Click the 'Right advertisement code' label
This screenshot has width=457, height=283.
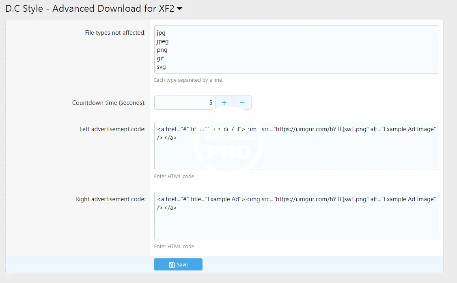pyautogui.click(x=110, y=199)
